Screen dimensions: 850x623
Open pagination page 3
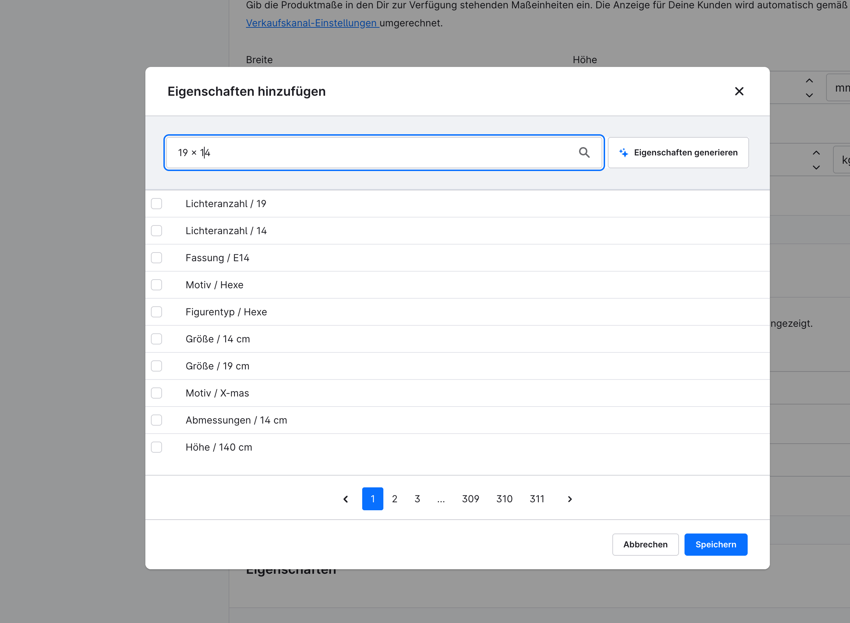417,499
